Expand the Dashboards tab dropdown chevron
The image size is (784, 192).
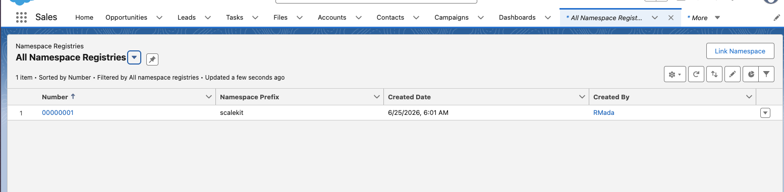point(548,18)
